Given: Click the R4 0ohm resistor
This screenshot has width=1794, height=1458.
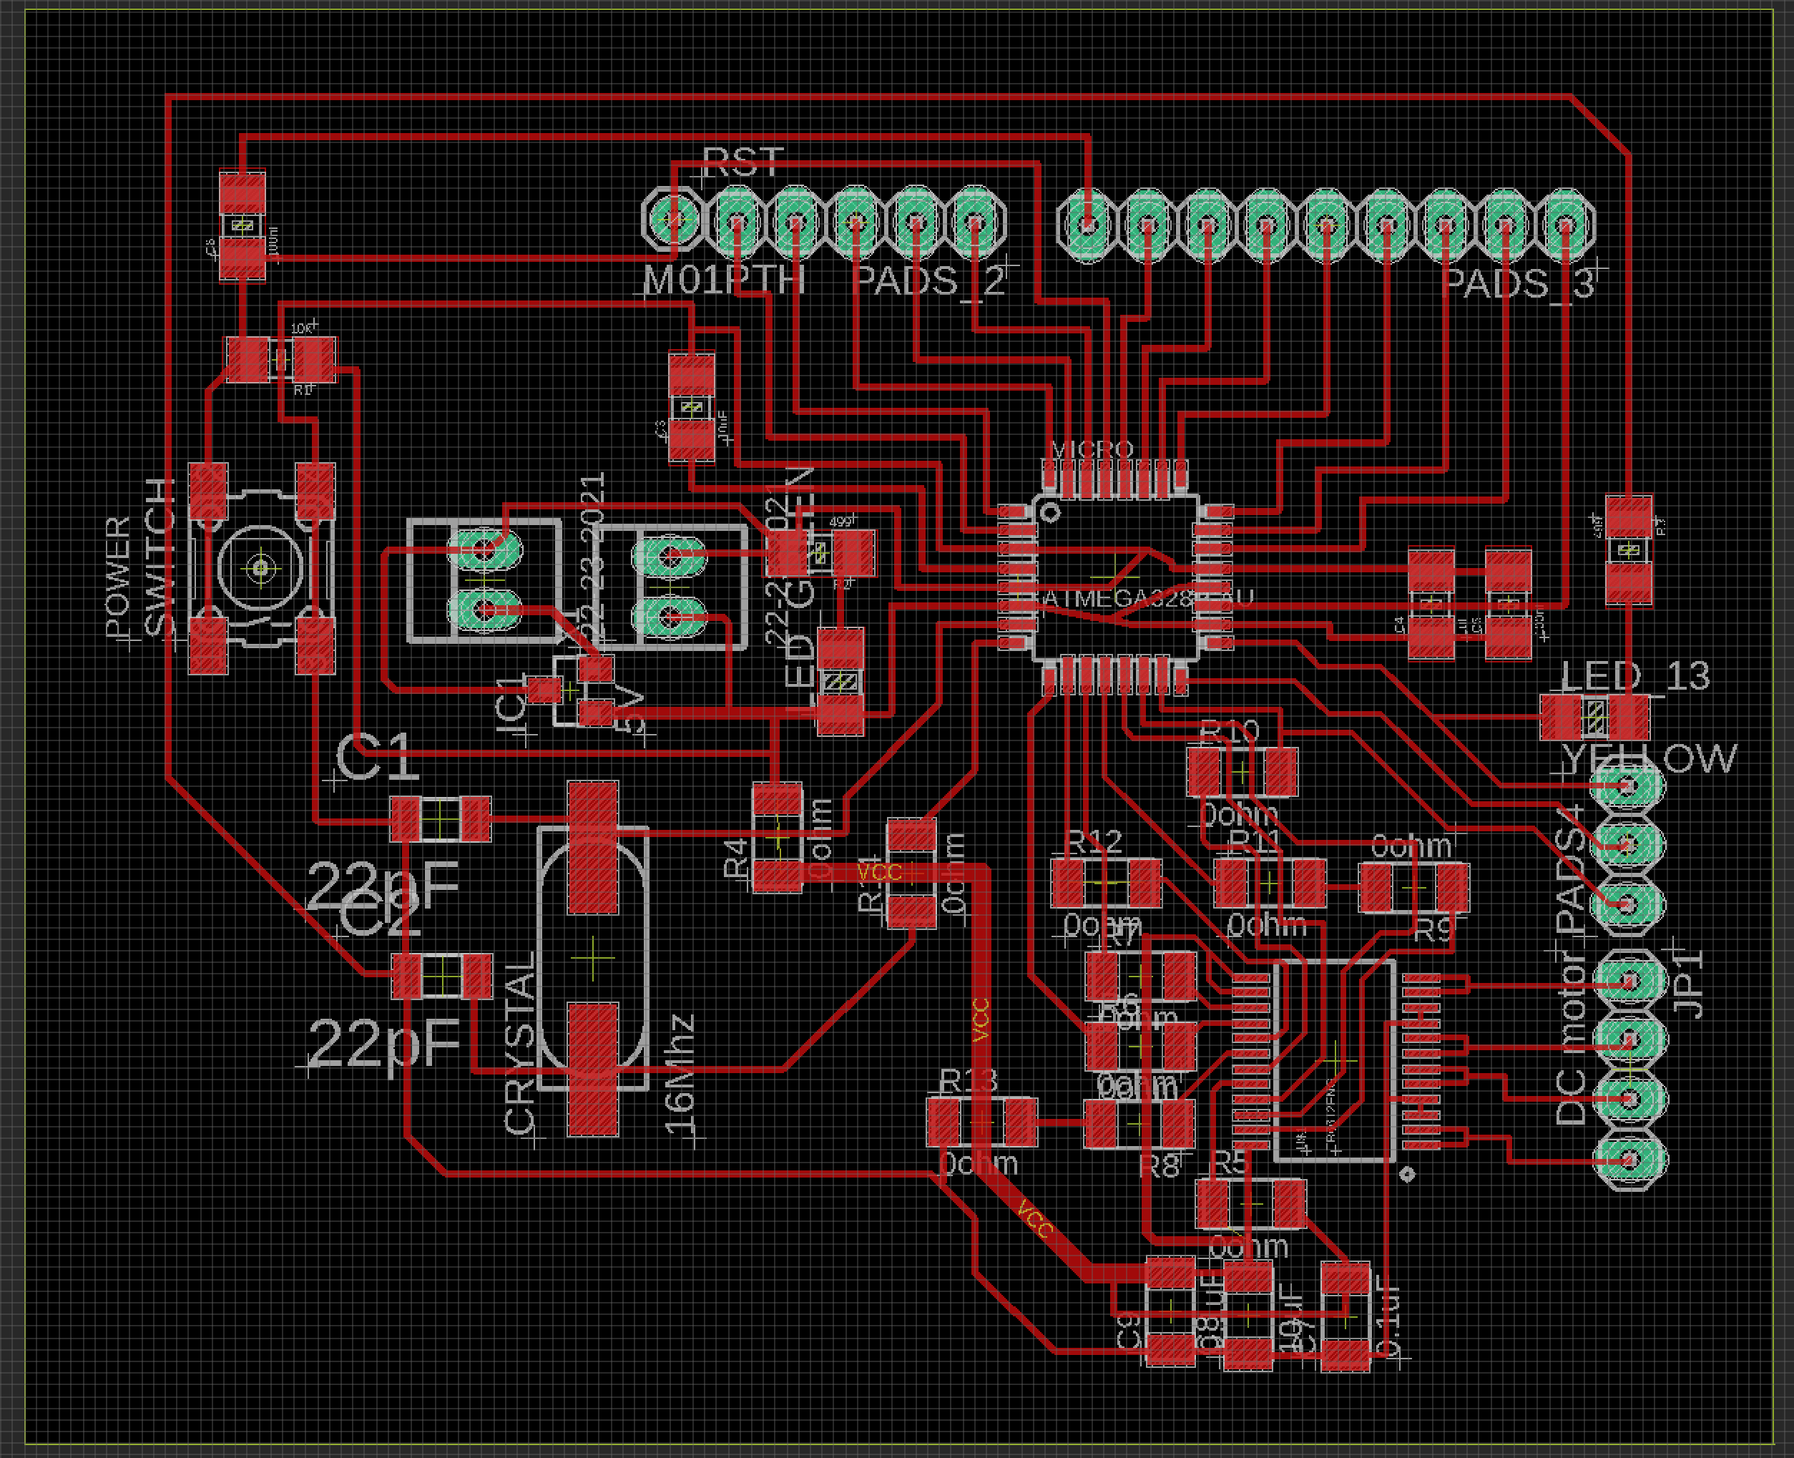Looking at the screenshot, I should pos(777,837).
